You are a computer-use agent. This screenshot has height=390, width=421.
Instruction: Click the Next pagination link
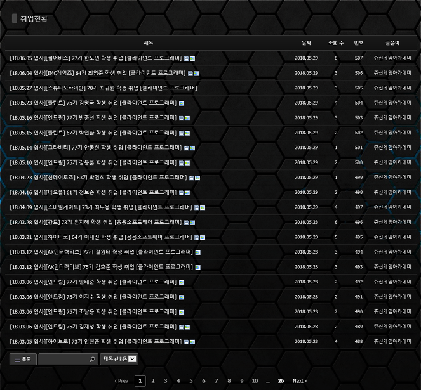[x=300, y=381]
